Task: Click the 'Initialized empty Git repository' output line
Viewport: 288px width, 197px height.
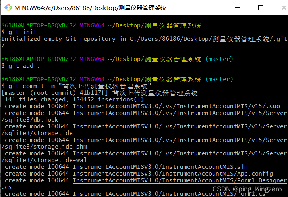Action: (144, 39)
